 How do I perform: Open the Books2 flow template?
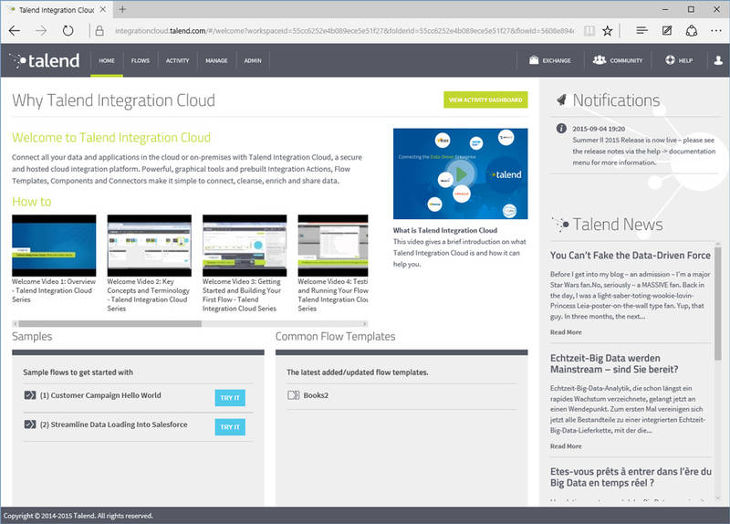316,395
